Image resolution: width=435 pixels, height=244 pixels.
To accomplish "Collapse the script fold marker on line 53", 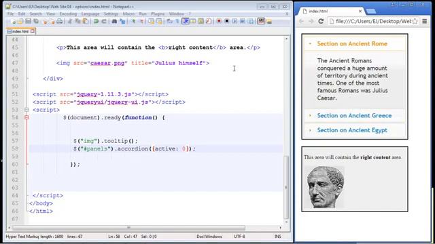I will point(27,110).
